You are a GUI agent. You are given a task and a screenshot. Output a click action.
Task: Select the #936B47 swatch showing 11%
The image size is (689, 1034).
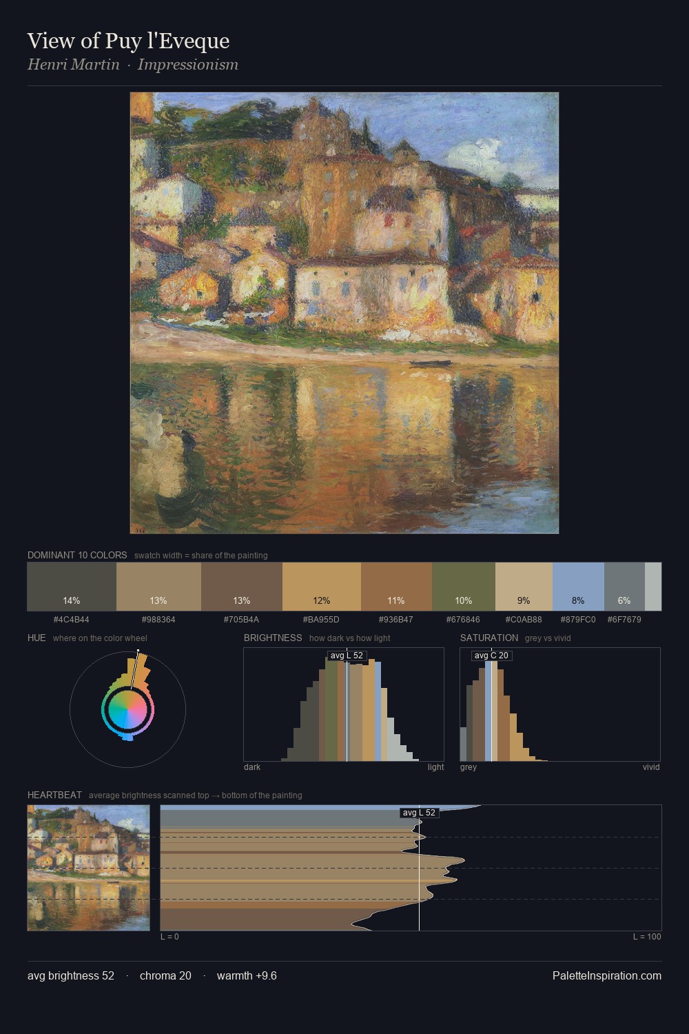click(x=396, y=587)
